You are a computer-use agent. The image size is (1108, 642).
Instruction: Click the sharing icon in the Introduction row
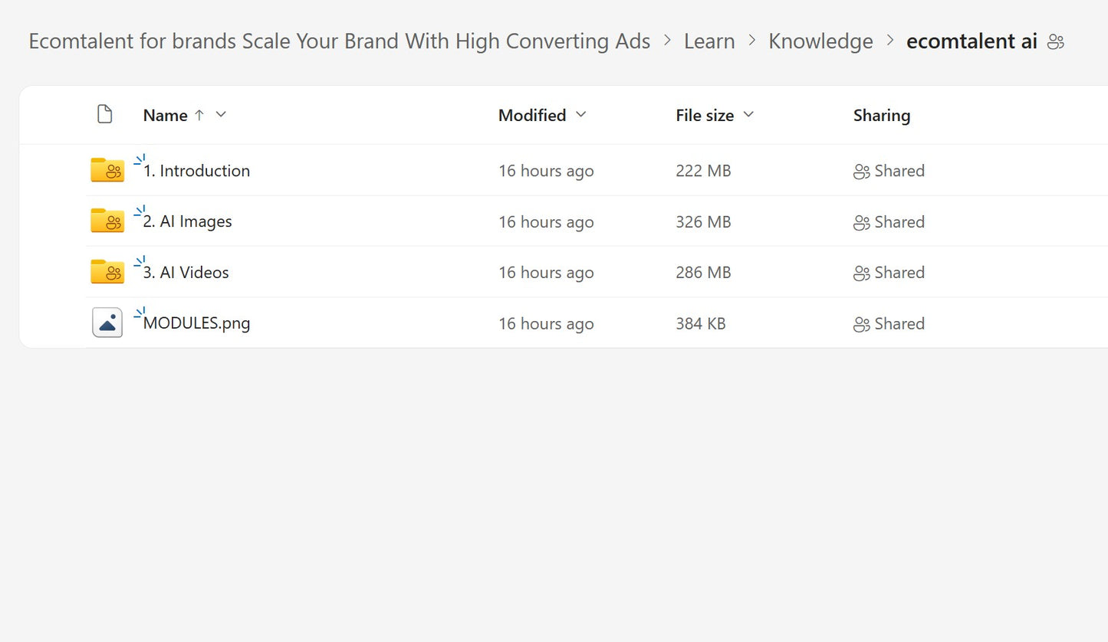point(862,171)
